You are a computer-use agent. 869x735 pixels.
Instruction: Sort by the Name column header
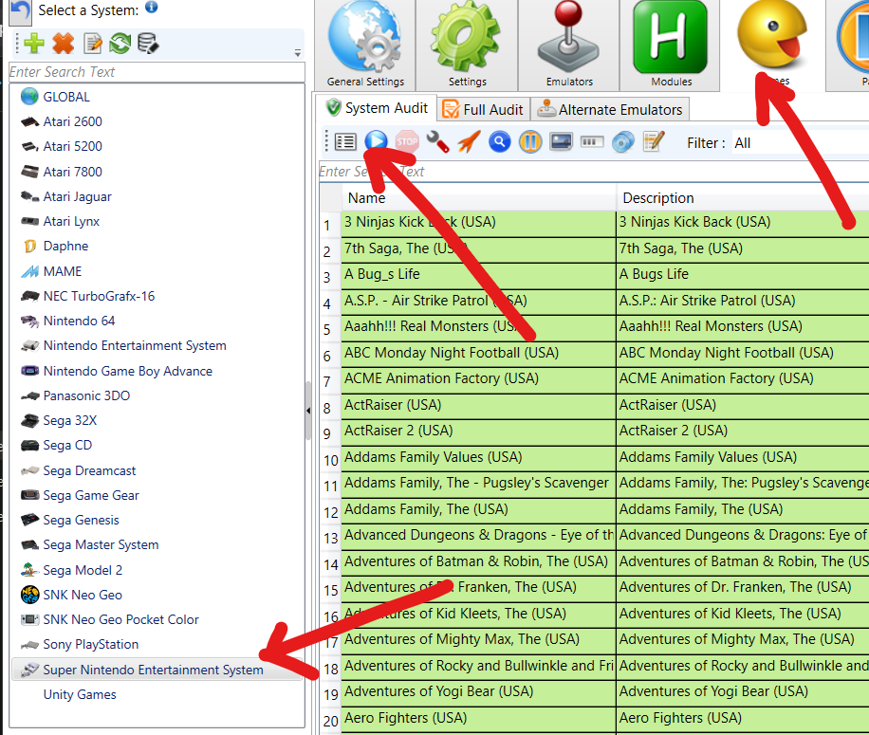(x=478, y=197)
